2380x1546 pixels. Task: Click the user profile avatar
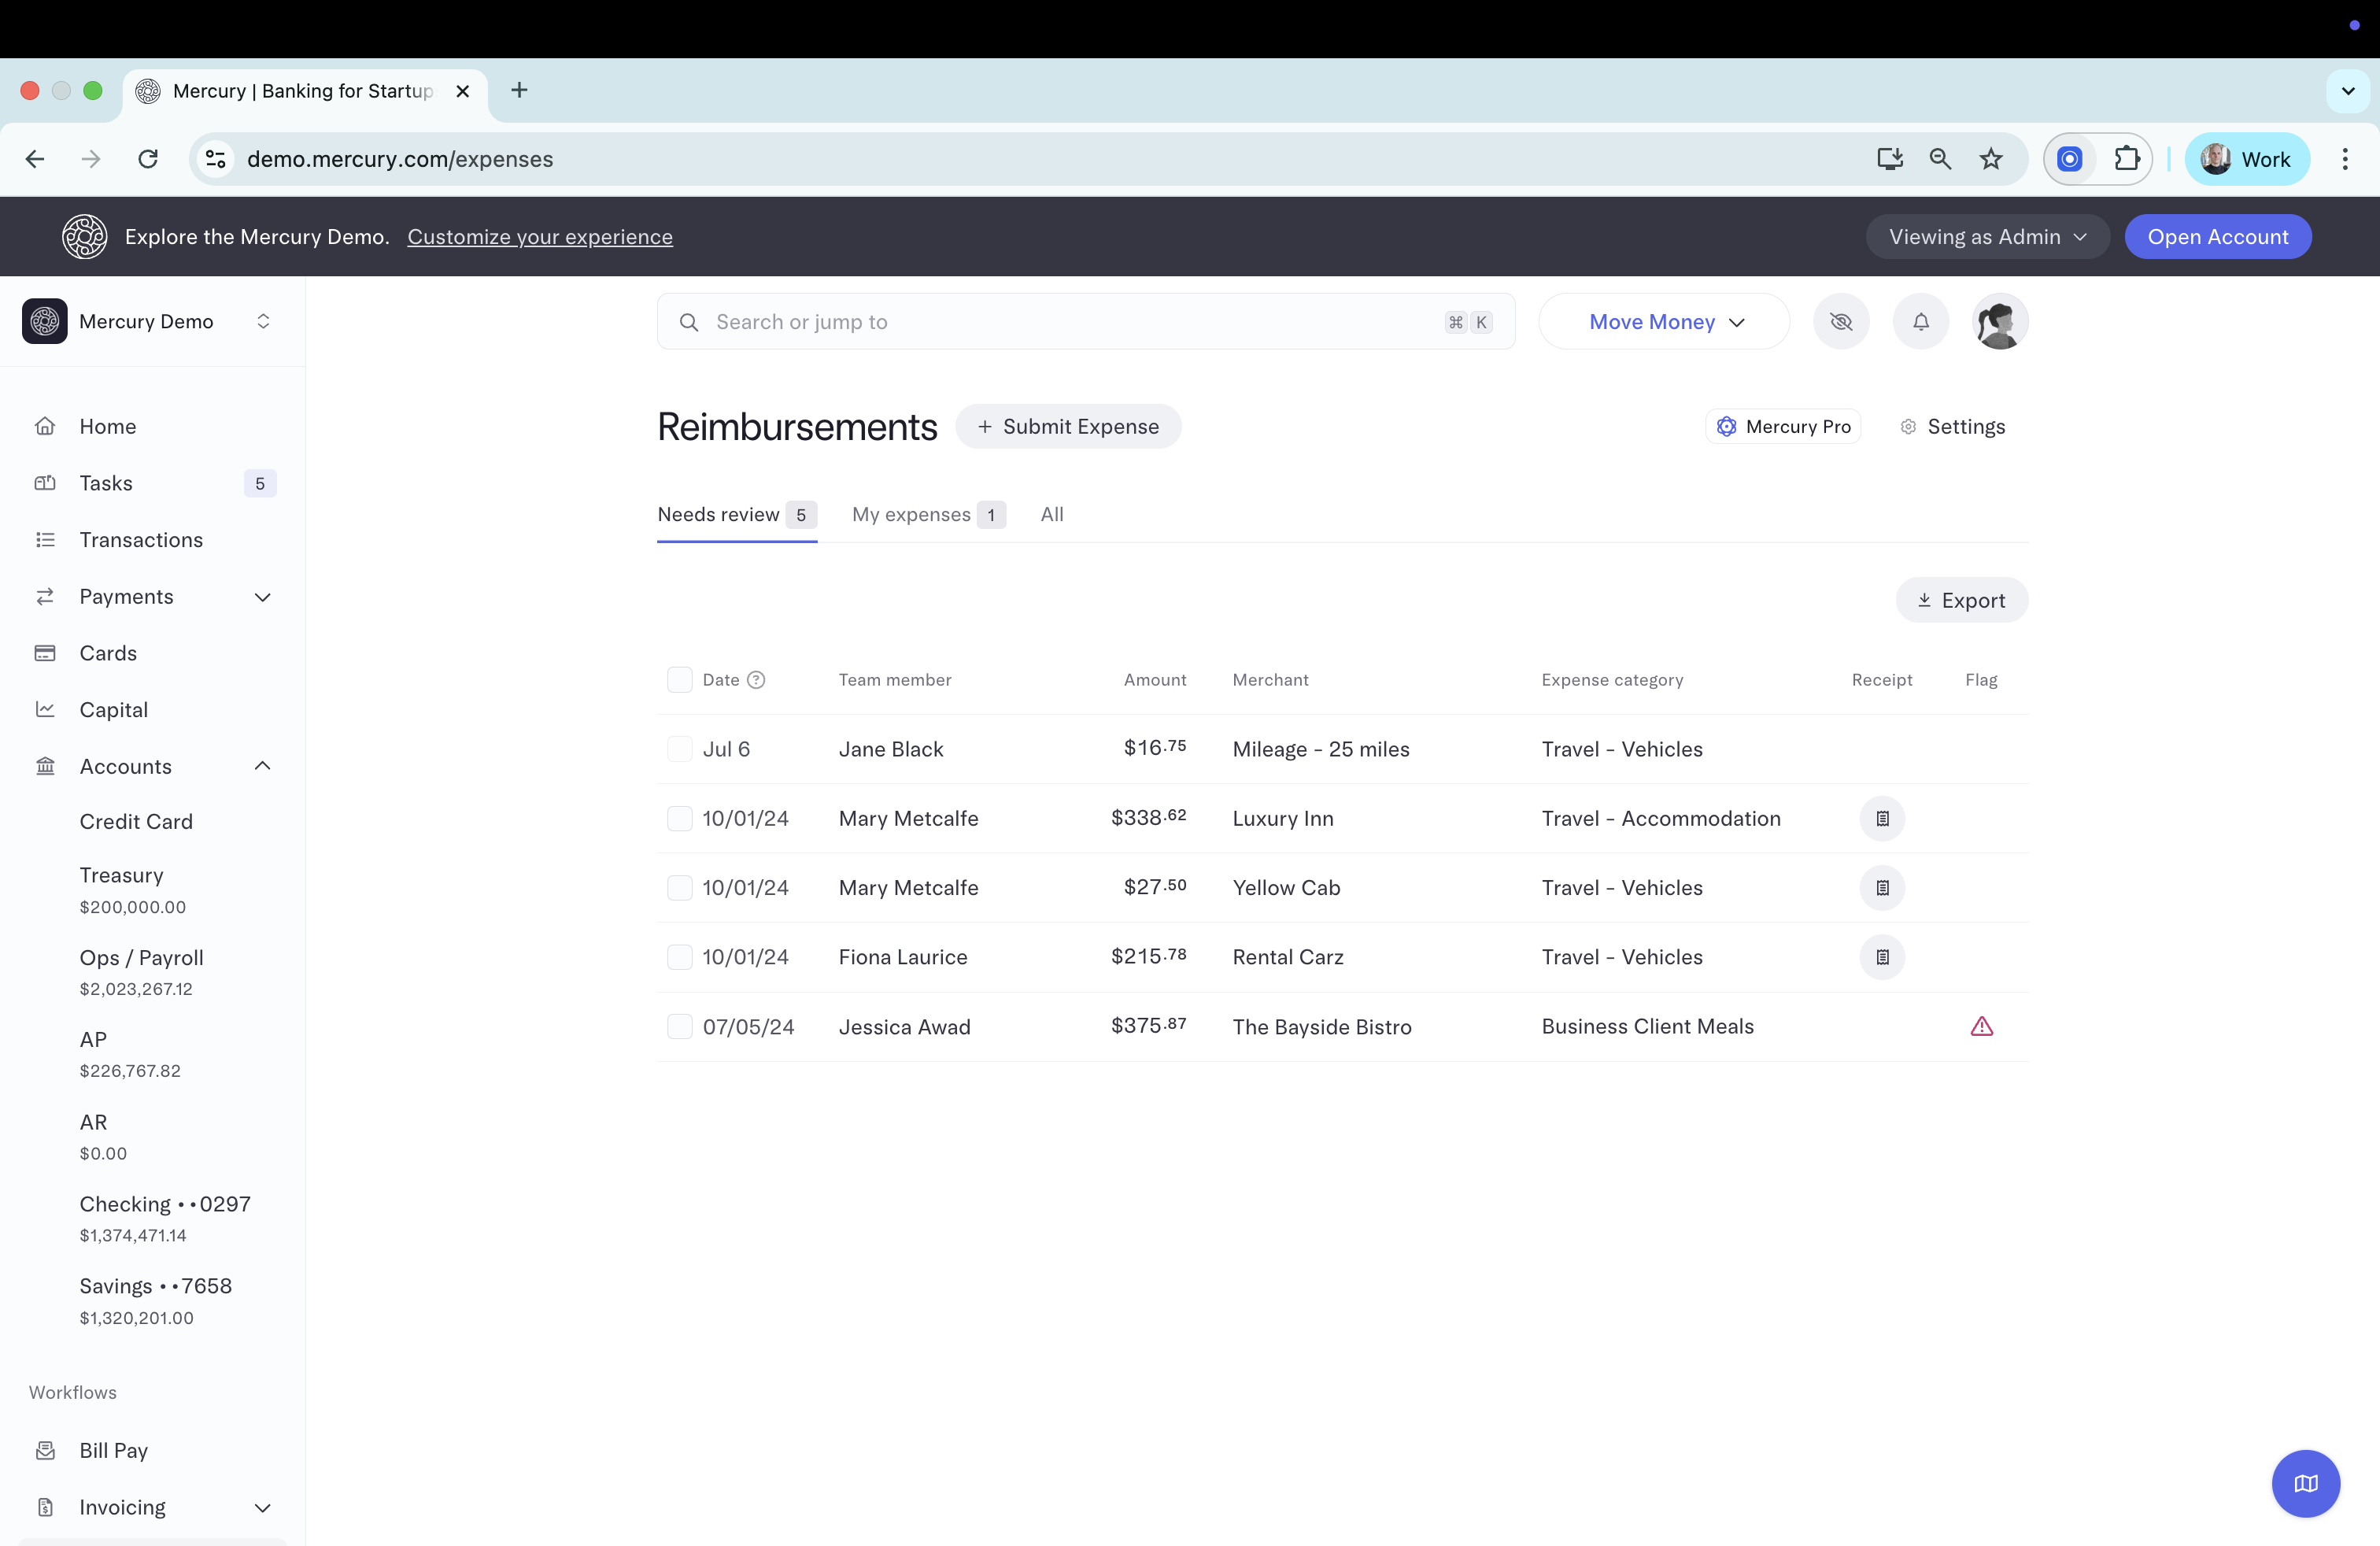1999,322
